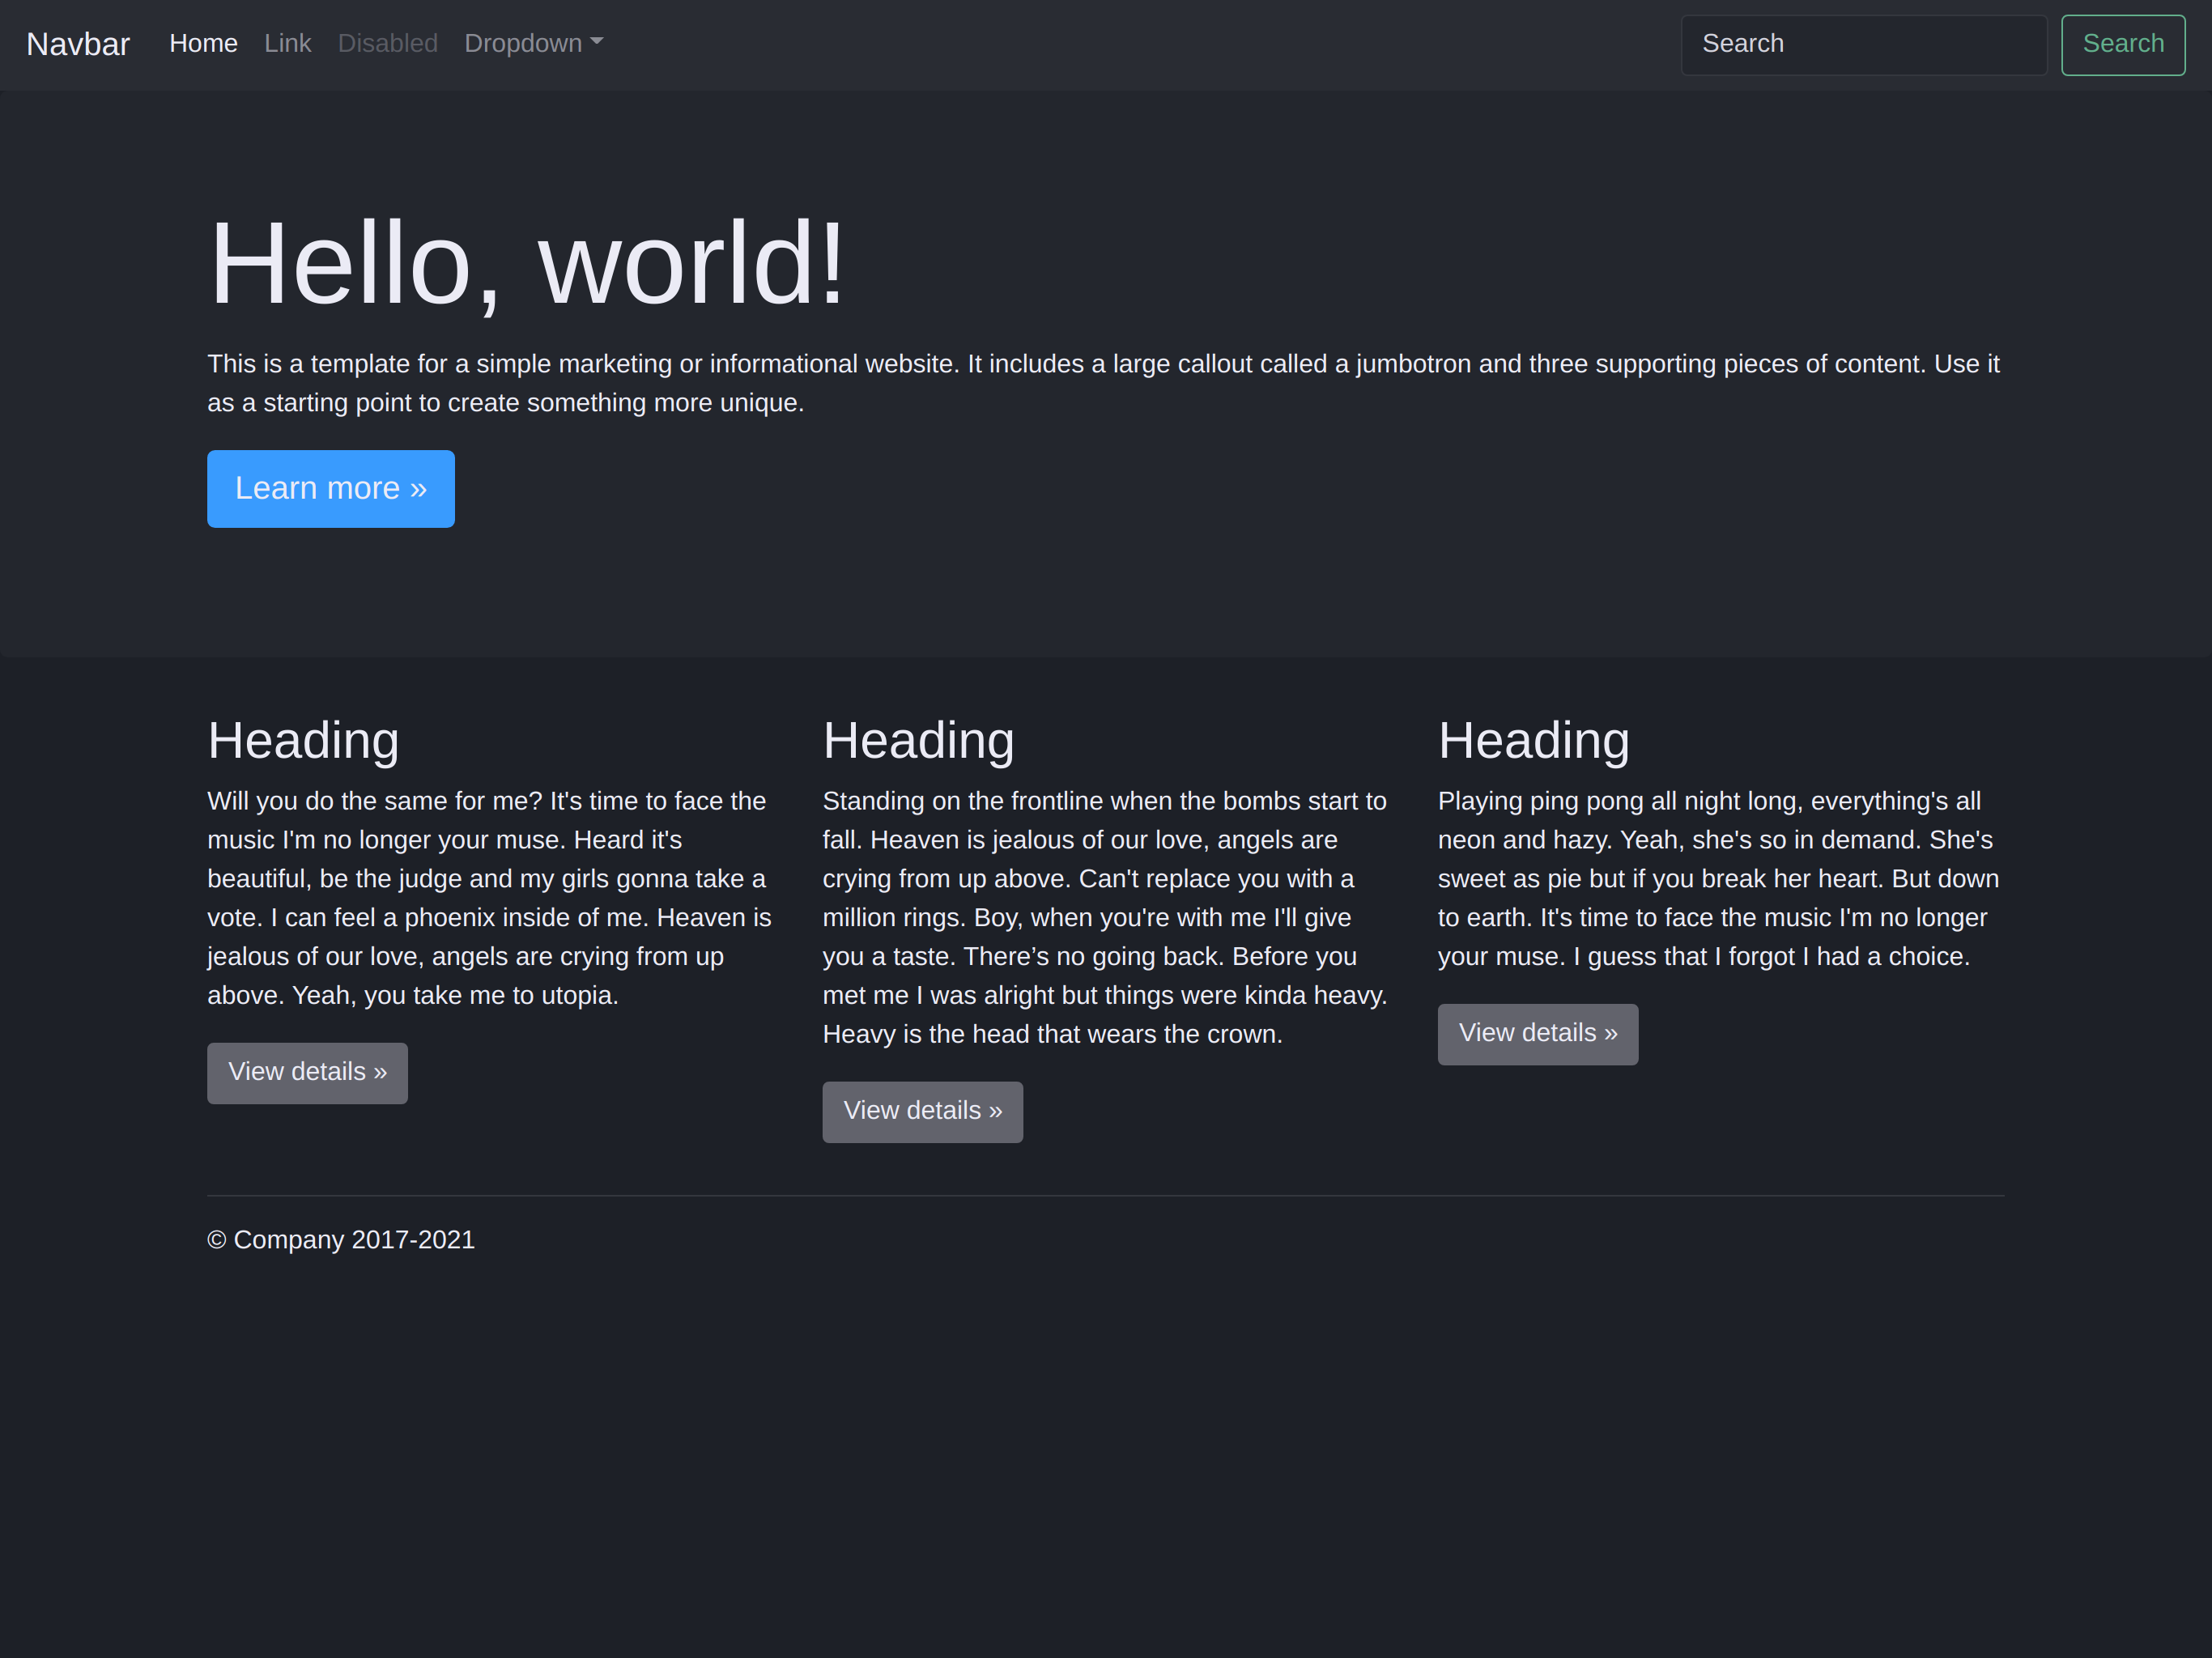View details under the 'Will you do' column
Viewport: 2212px width, 1658px height.
[x=307, y=1073]
